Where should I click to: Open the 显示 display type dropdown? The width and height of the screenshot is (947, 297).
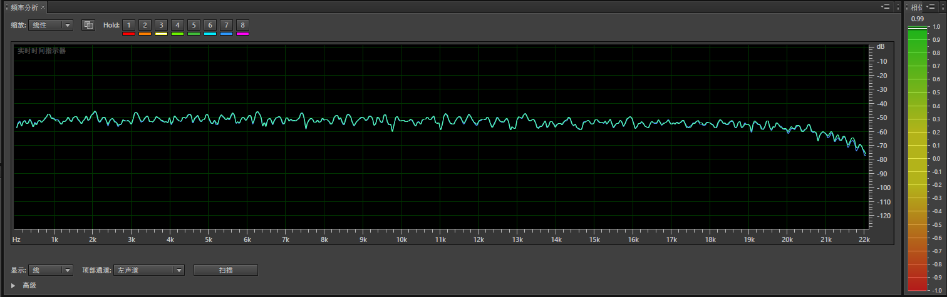51,270
